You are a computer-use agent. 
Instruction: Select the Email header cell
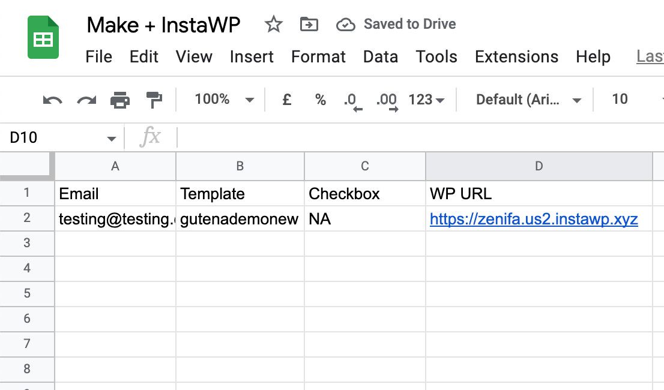pyautogui.click(x=115, y=193)
